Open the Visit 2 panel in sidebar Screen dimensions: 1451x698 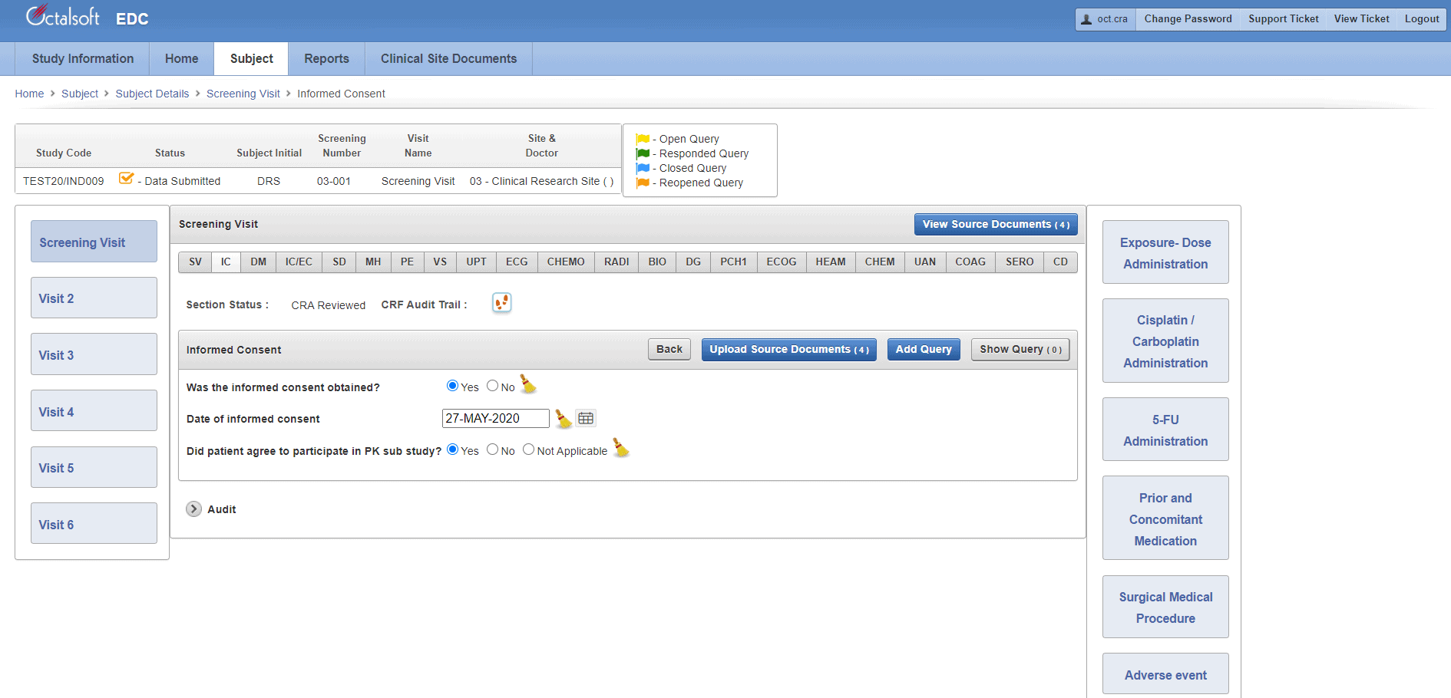click(x=94, y=298)
